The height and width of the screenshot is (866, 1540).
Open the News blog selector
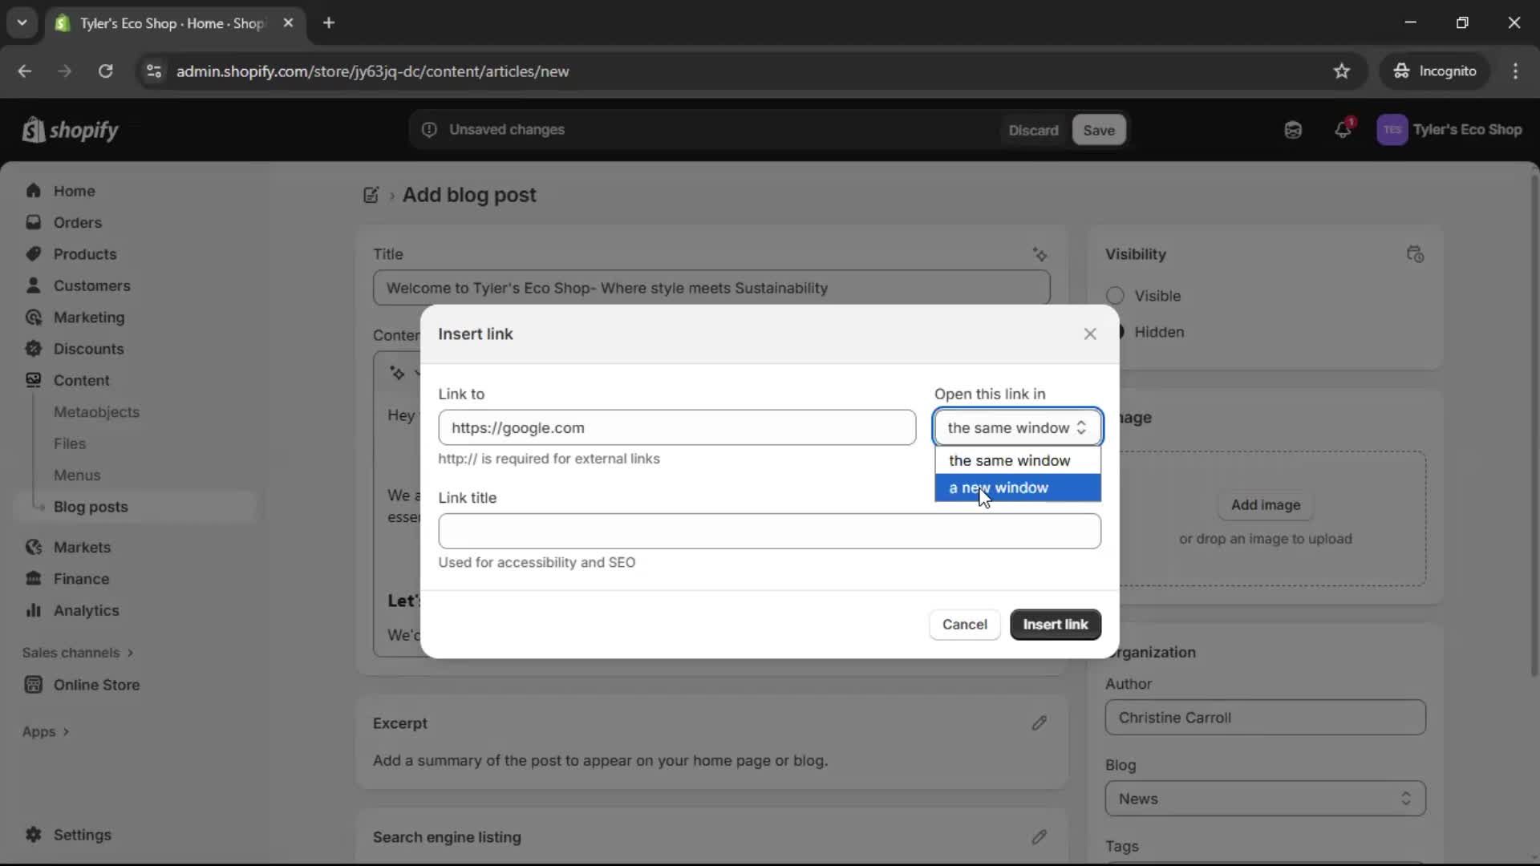point(1265,799)
